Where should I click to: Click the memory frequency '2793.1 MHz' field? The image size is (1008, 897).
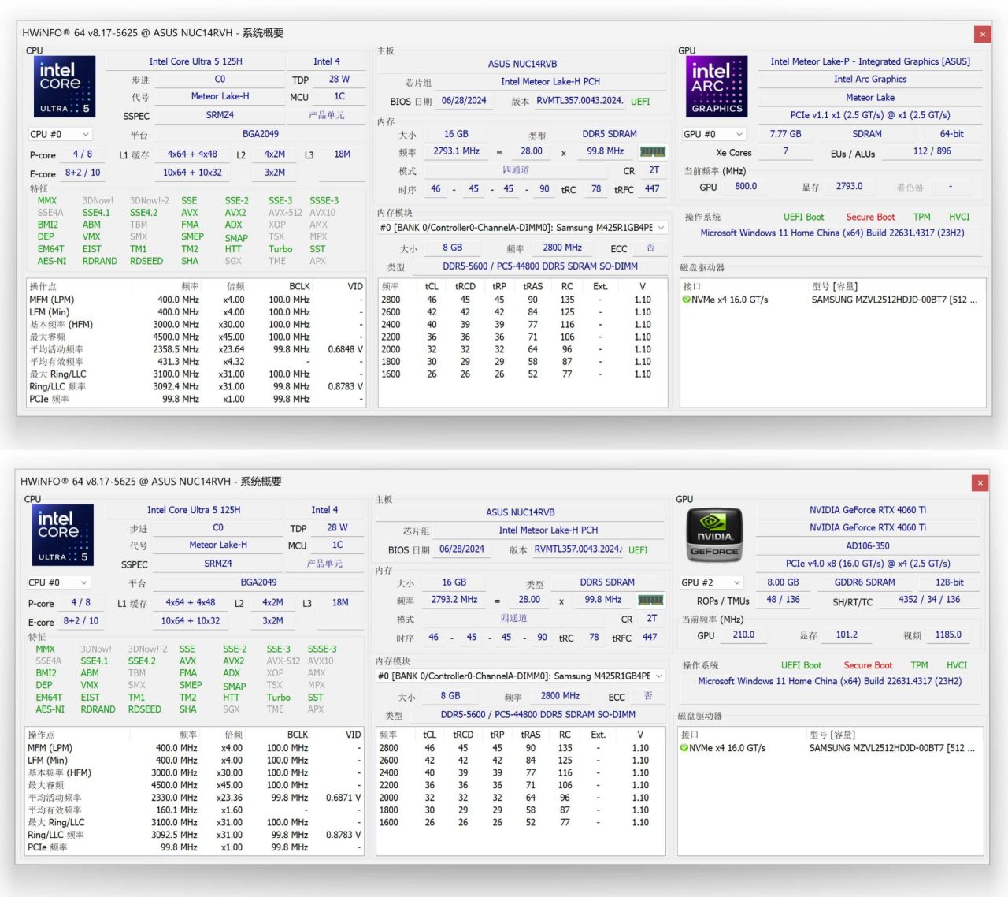(456, 151)
